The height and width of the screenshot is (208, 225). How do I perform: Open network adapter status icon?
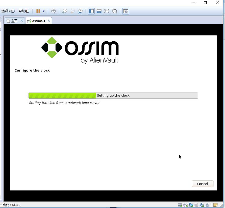tap(191, 205)
